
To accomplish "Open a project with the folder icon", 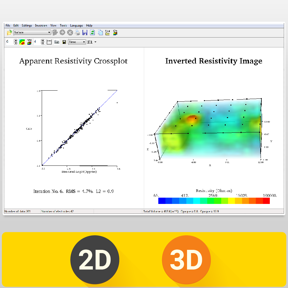I will [9, 32].
